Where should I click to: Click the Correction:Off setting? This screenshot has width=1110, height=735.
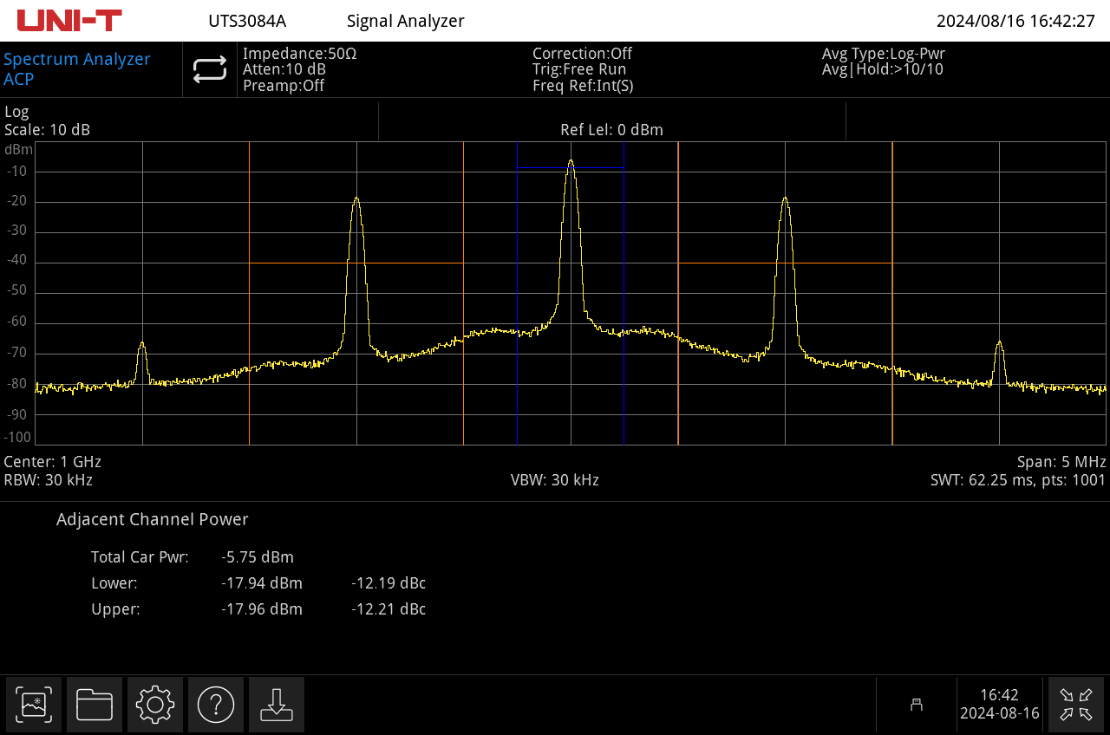pyautogui.click(x=582, y=54)
